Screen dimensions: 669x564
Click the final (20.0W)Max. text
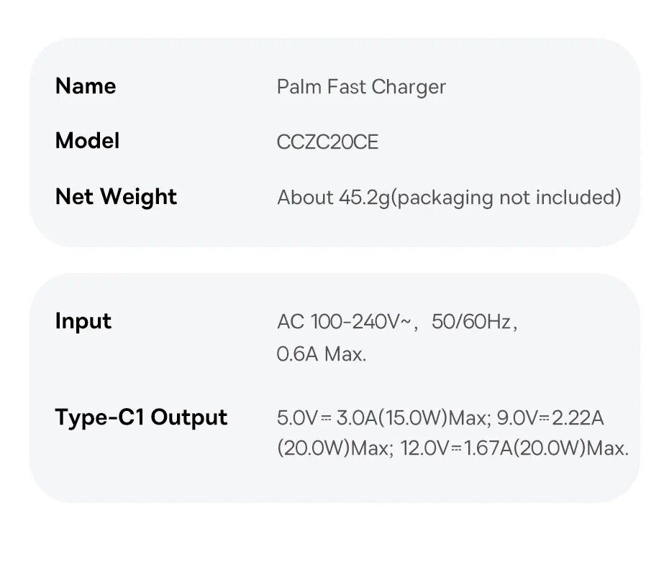(572, 449)
